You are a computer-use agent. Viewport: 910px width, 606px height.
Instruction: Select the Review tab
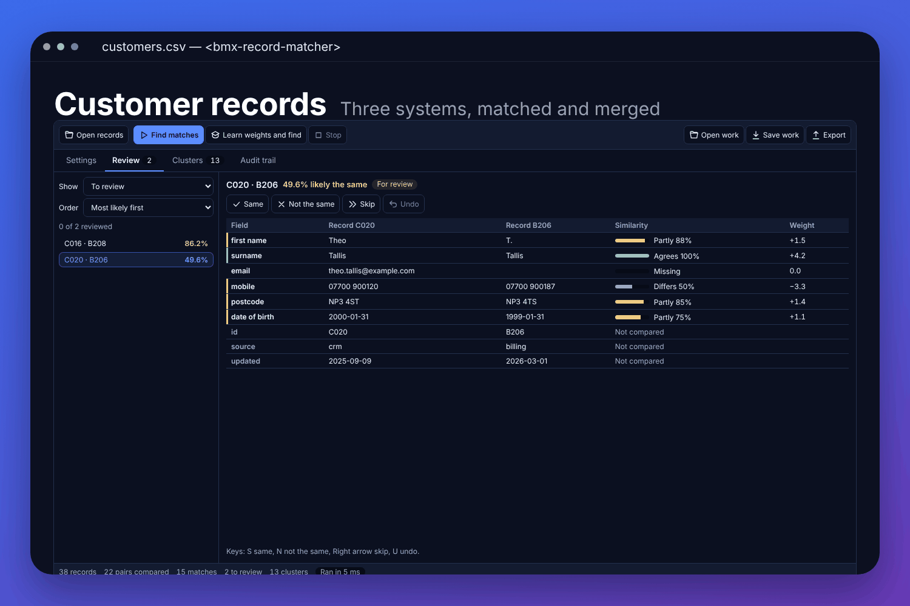click(134, 161)
